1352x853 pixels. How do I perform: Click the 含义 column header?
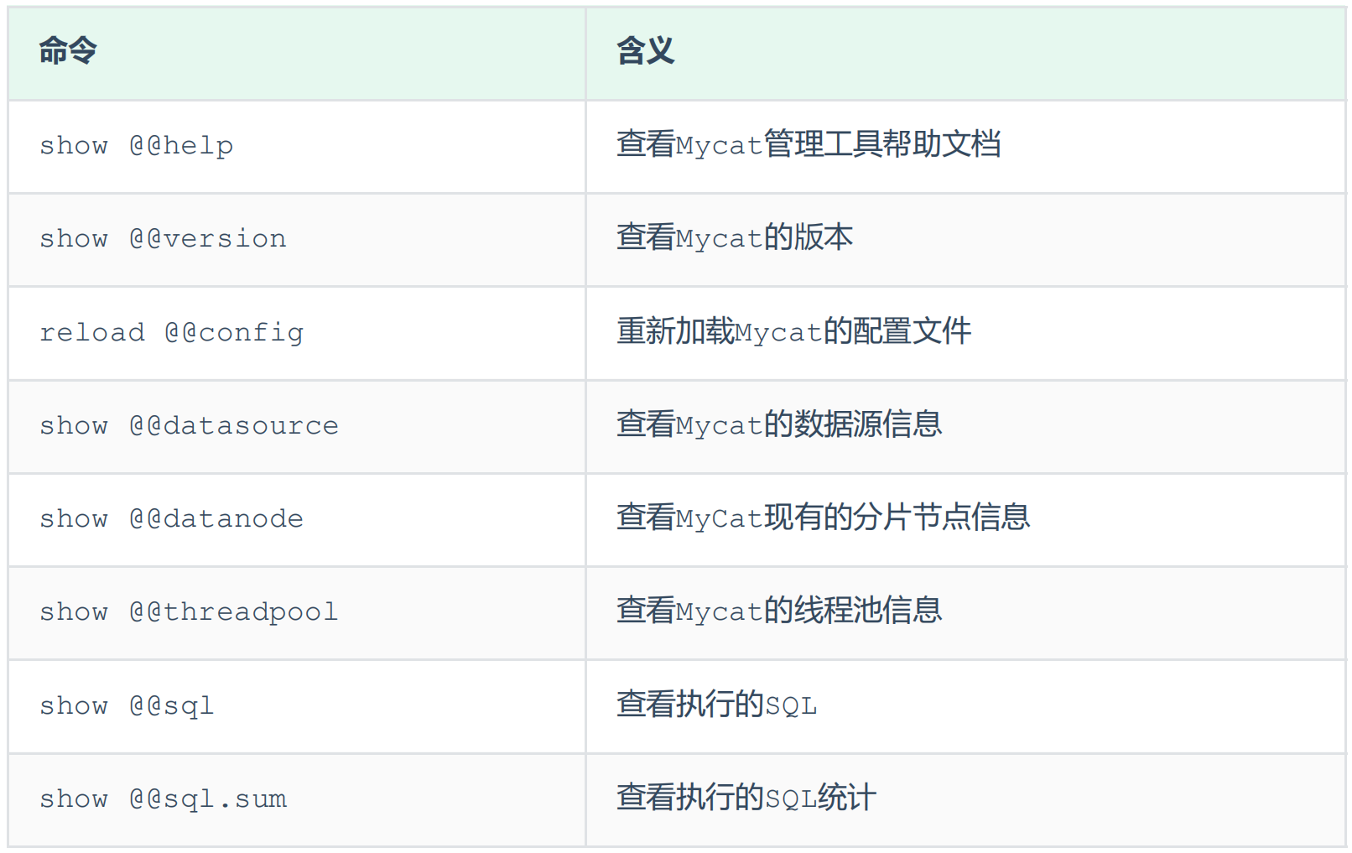tap(645, 51)
